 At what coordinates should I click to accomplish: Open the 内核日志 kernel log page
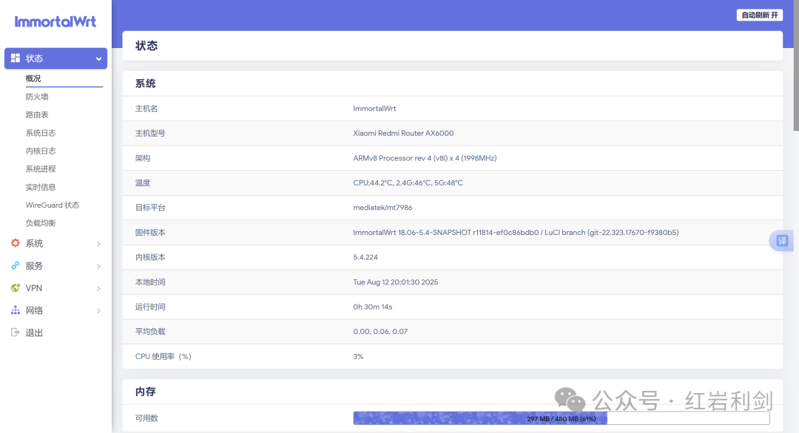(41, 151)
